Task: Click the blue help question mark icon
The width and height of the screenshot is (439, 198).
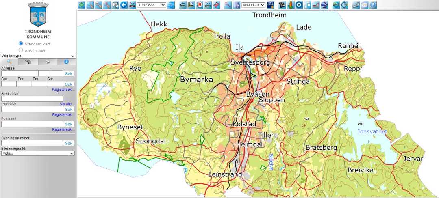Action: click(x=373, y=5)
